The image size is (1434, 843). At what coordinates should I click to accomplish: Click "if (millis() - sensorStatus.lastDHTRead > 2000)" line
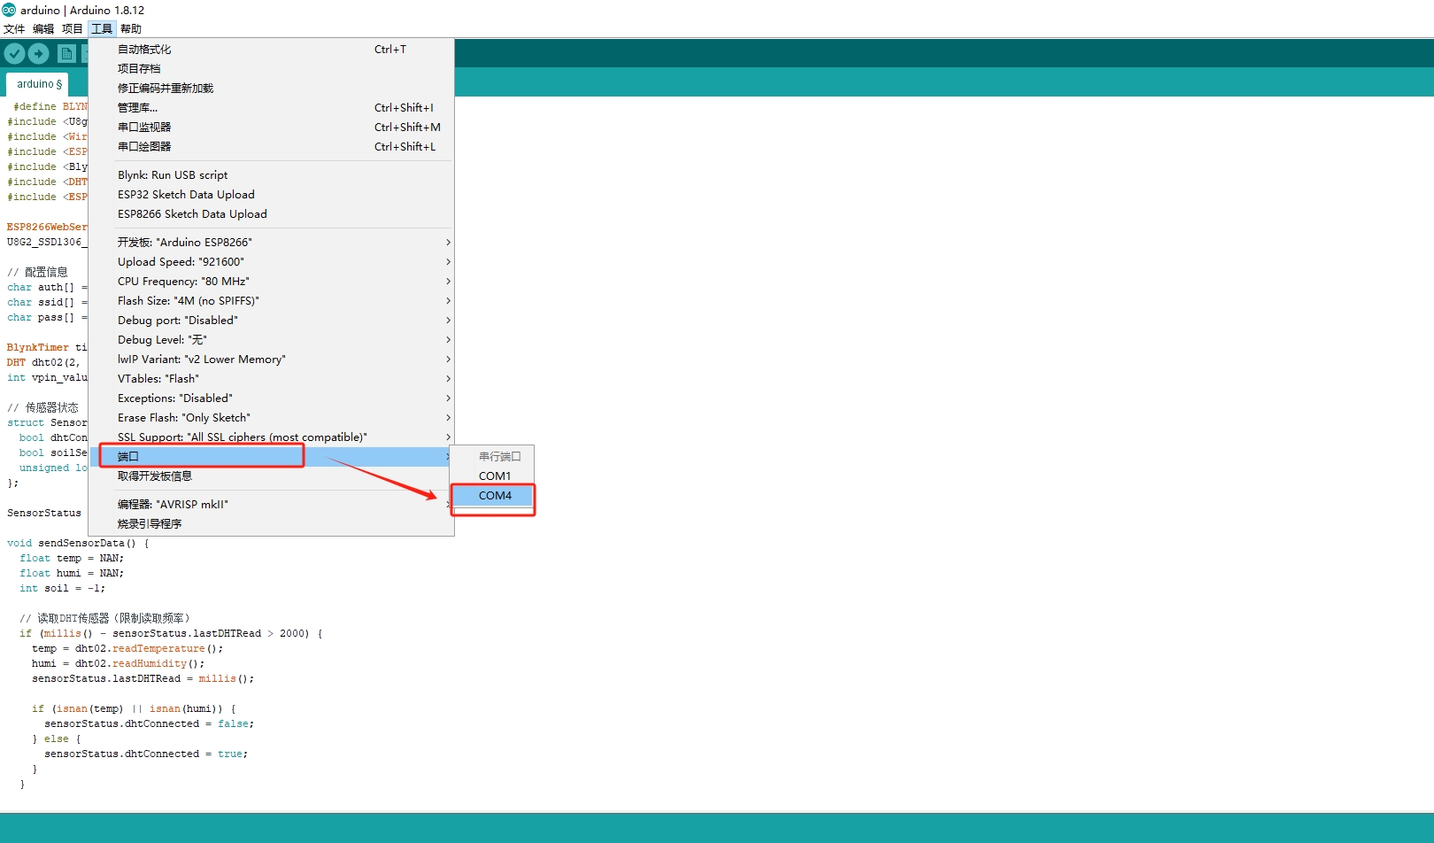(171, 634)
